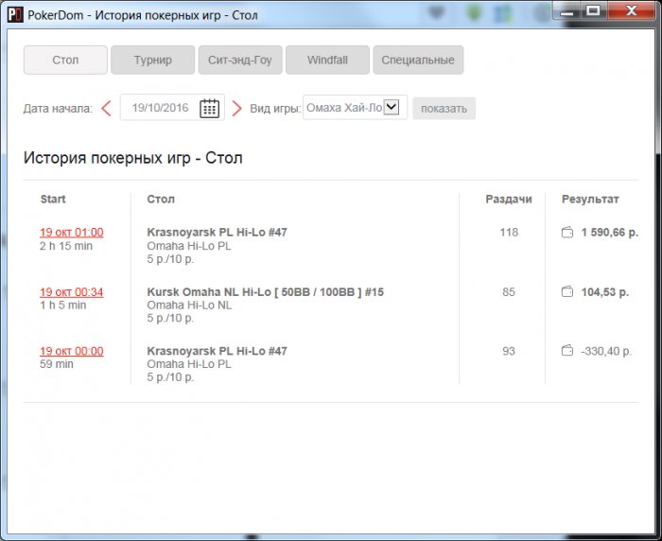Open the Омаха Хай-Ло game type dropdown
This screenshot has height=541, width=662.
pos(355,107)
